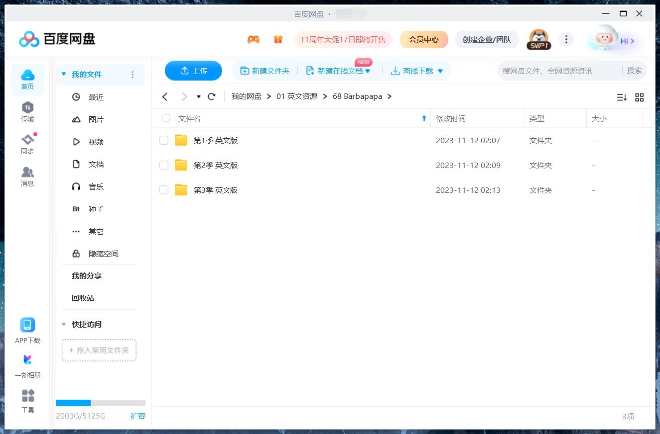Image resolution: width=660 pixels, height=434 pixels.
Task: Click the storage usage progress bar
Action: tap(100, 403)
